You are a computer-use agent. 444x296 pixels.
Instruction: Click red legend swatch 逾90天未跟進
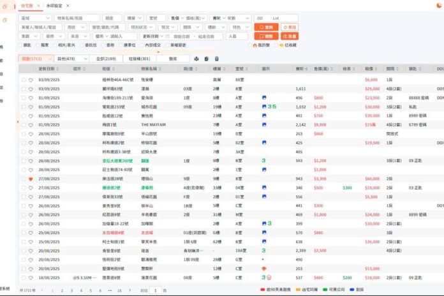pyautogui.click(x=262, y=290)
